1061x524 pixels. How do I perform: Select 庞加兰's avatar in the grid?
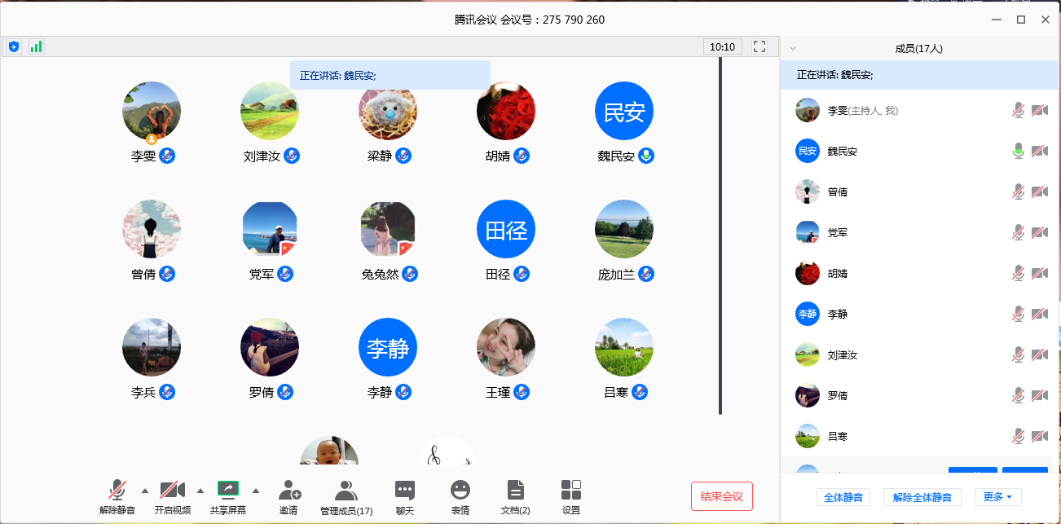(624, 229)
